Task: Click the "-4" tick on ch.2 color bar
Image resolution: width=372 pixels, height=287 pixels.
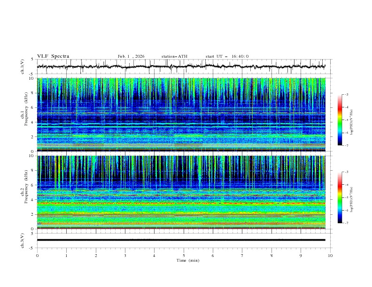Action: click(347, 185)
